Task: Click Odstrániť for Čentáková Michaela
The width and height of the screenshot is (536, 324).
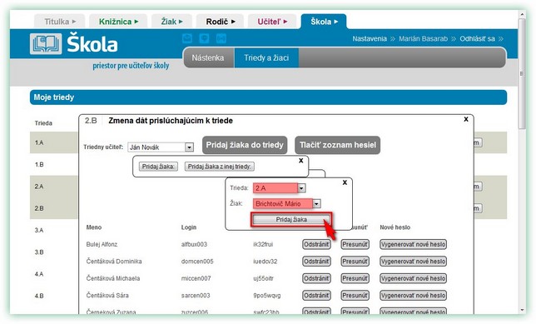Action: pyautogui.click(x=316, y=278)
